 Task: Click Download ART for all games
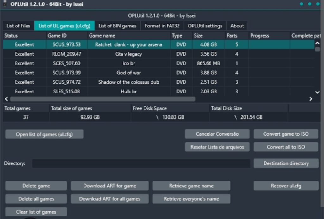(110, 199)
